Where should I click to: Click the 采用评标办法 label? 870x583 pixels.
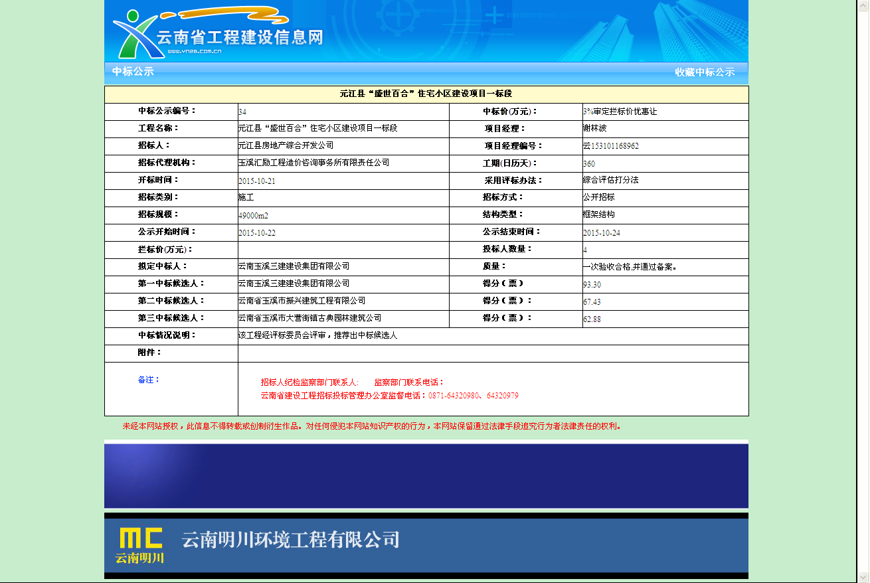(x=514, y=181)
